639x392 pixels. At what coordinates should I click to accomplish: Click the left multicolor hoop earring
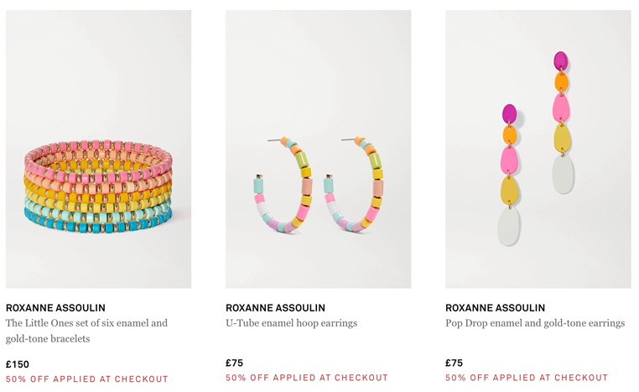tap(283, 185)
